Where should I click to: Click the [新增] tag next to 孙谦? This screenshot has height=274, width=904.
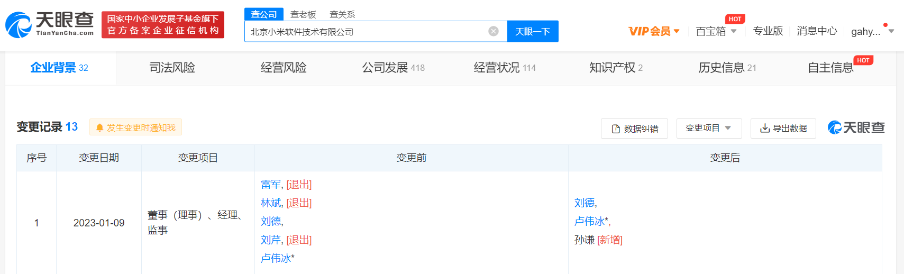(x=610, y=240)
